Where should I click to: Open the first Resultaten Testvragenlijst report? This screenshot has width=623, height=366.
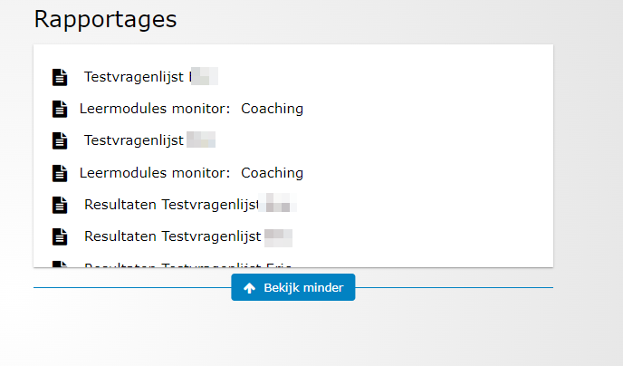coord(172,205)
